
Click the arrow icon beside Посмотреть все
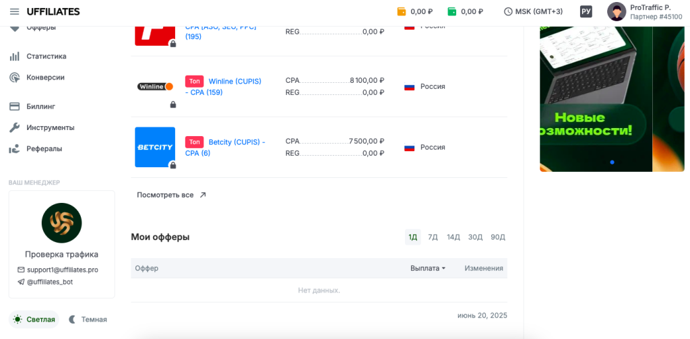coord(203,195)
